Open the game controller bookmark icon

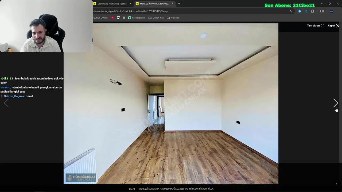118,18
